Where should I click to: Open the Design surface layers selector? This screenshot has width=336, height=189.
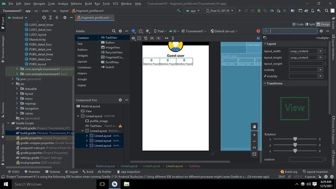(x=133, y=31)
